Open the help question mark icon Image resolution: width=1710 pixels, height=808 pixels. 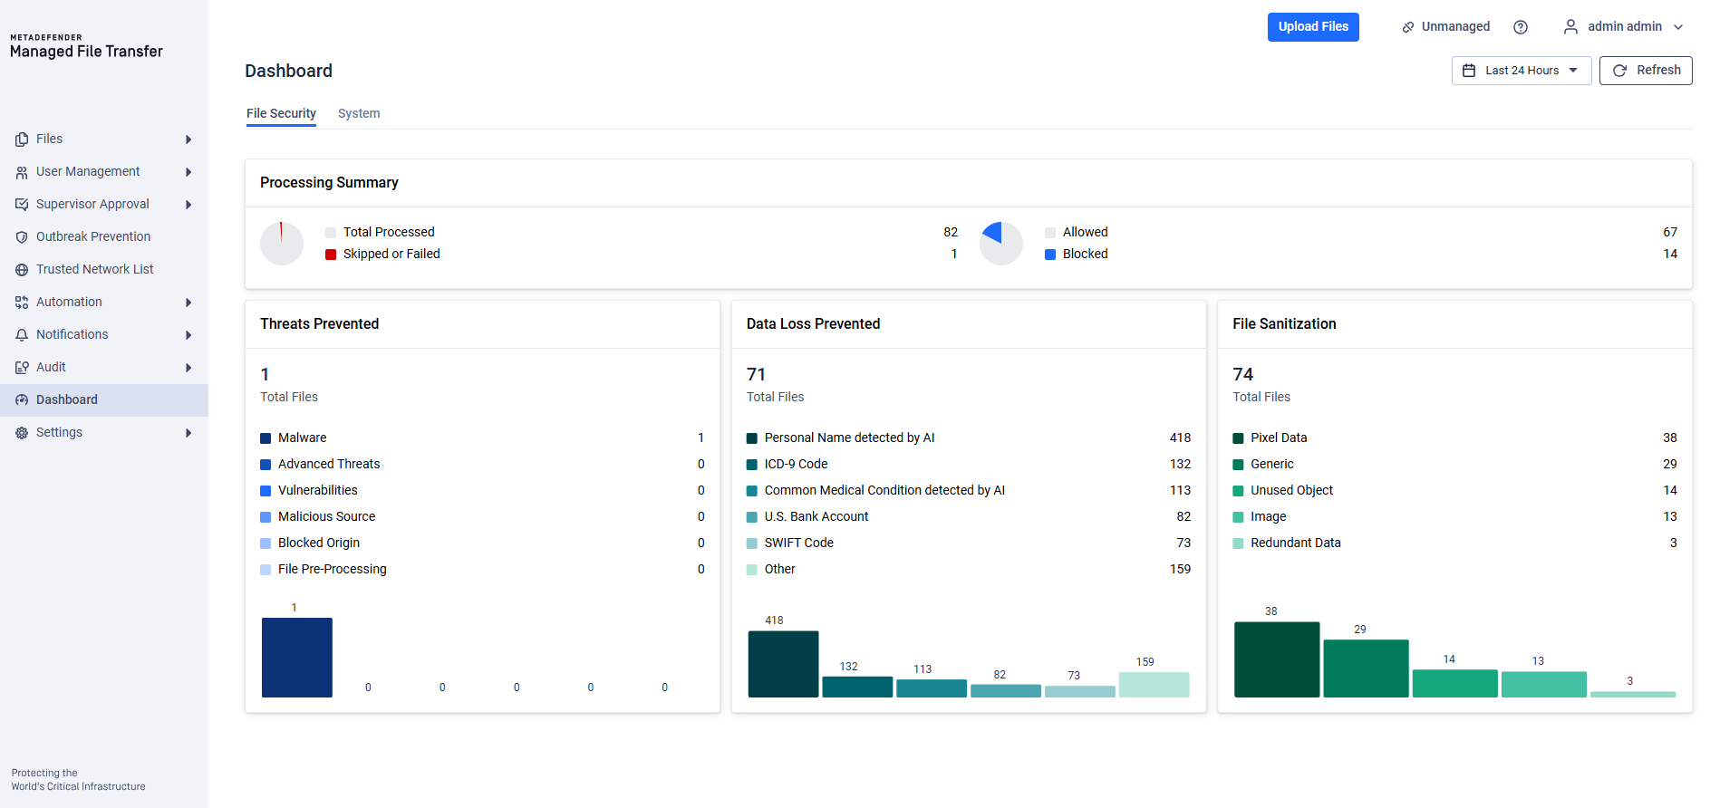tap(1521, 27)
